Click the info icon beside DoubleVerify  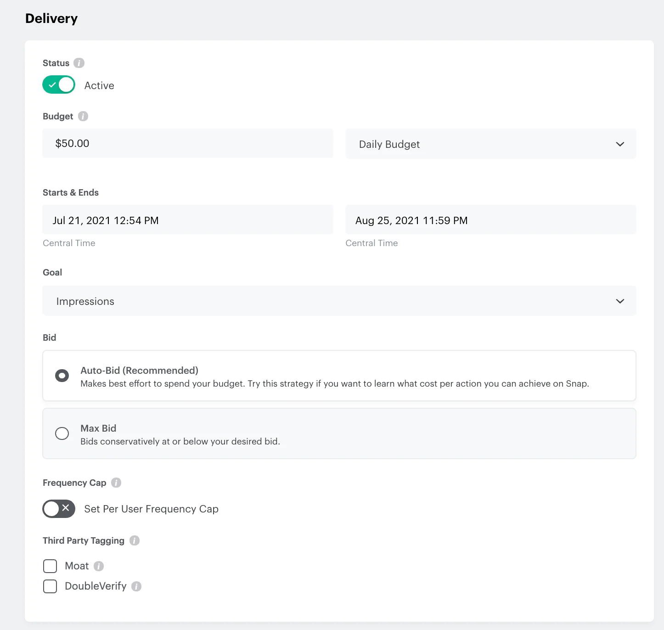click(136, 586)
